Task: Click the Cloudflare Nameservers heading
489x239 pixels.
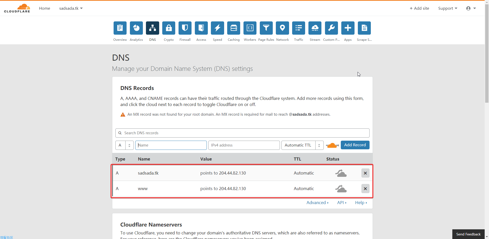Action: [151, 225]
